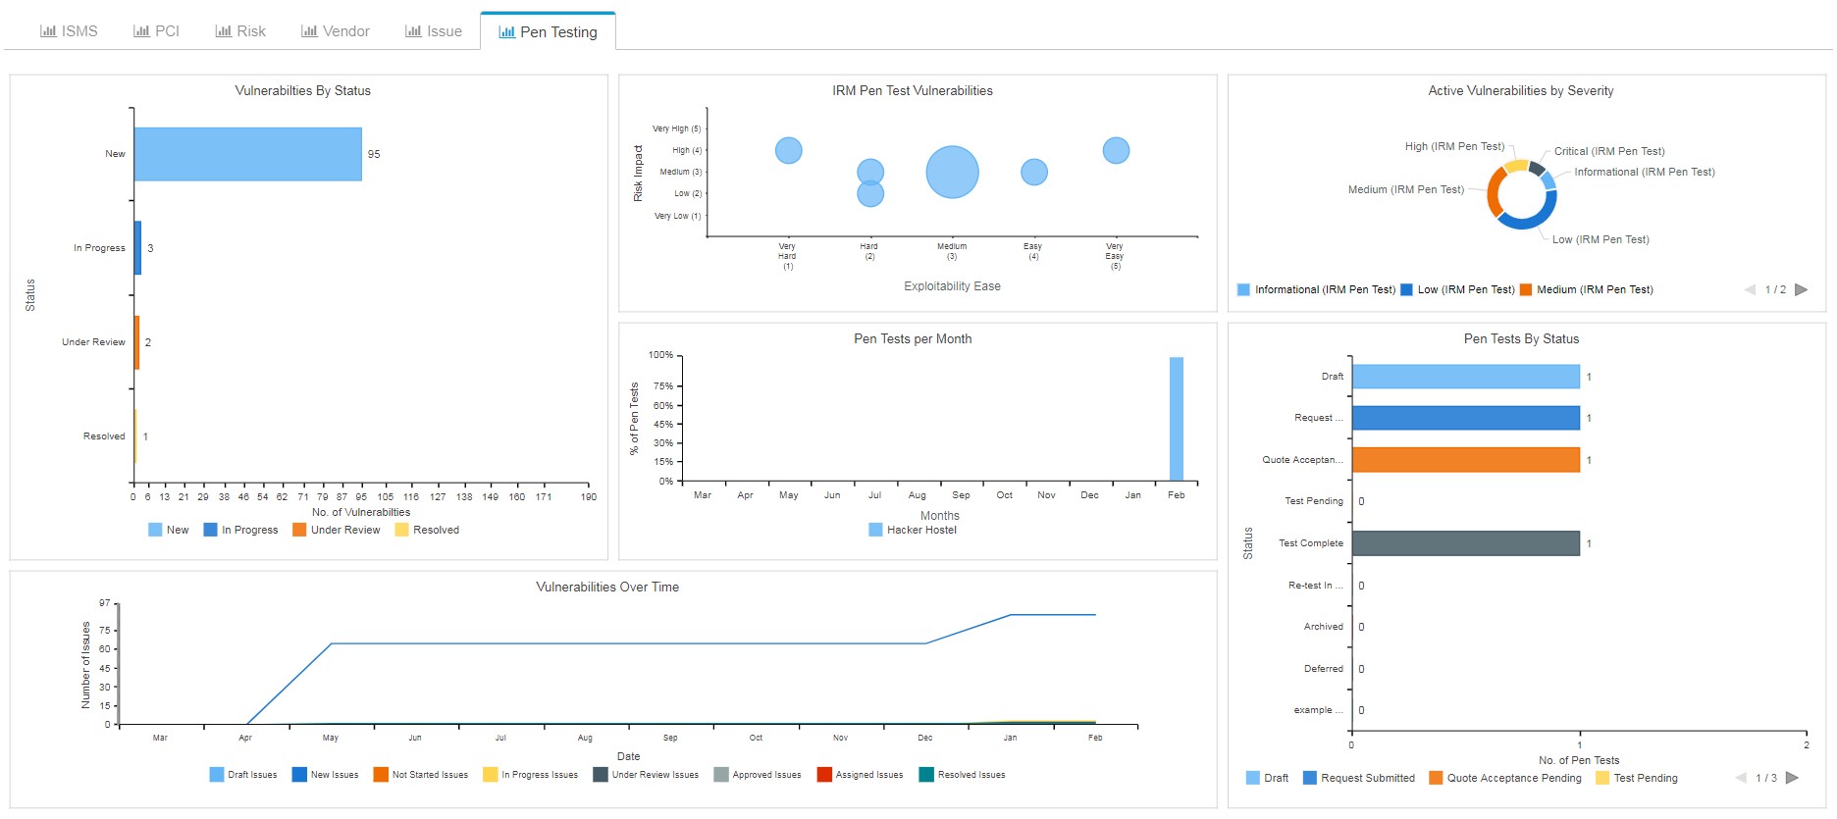Viewport: 1837px width, 819px height.
Task: Click the Very Easy exploitability bubble
Action: [x=1116, y=150]
